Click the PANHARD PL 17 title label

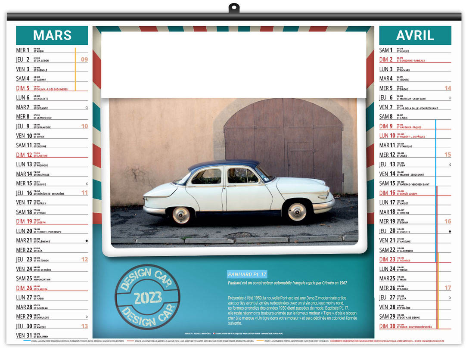[247, 274]
